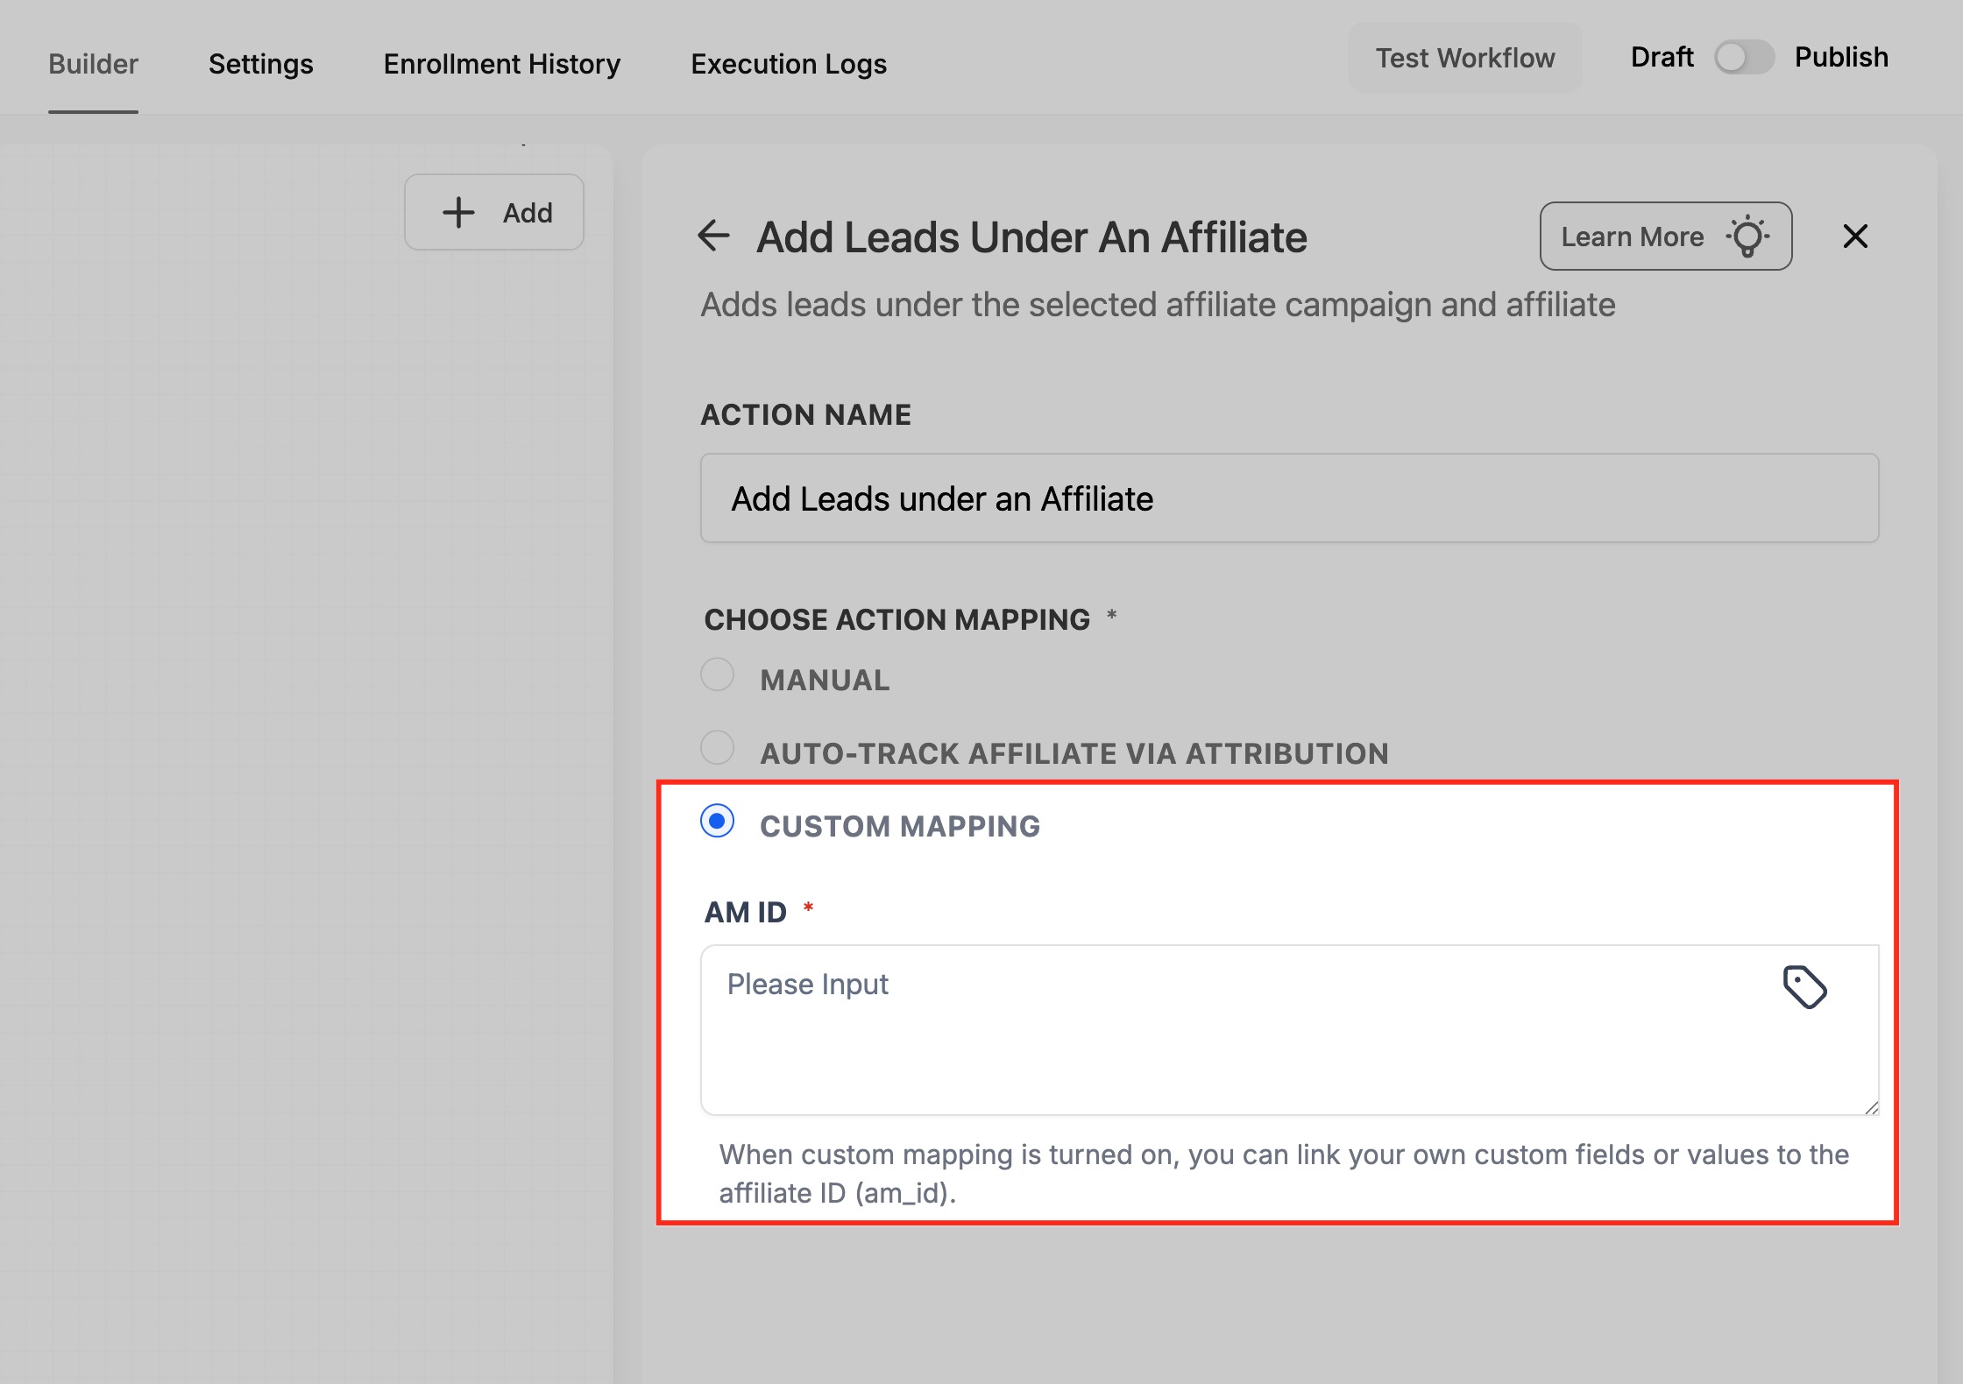View the Execution Logs tab
This screenshot has height=1384, width=1963.
click(x=789, y=64)
